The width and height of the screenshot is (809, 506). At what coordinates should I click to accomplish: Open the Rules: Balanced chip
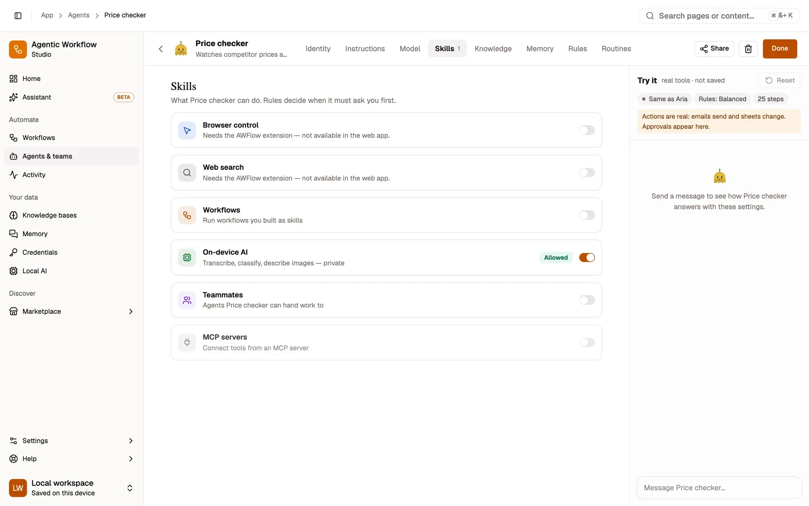[722, 99]
